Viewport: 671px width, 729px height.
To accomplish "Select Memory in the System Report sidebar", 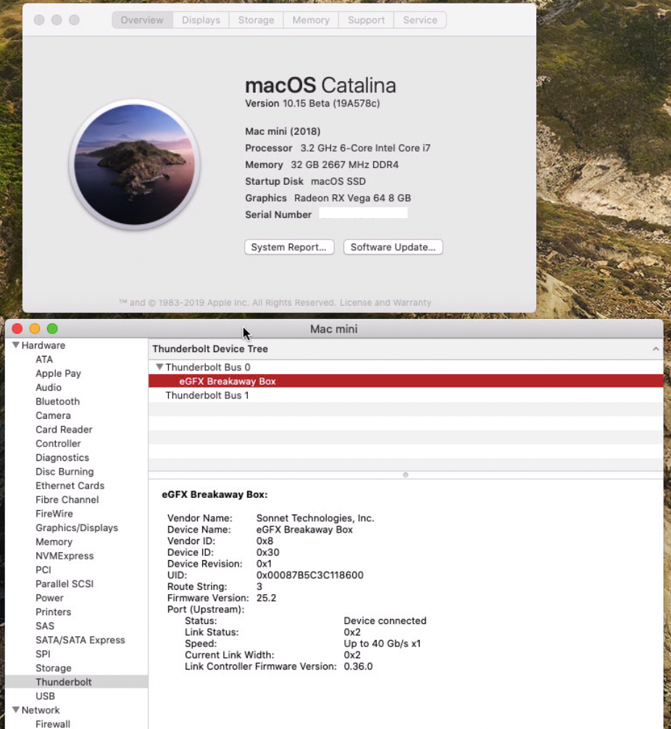I will tap(54, 541).
